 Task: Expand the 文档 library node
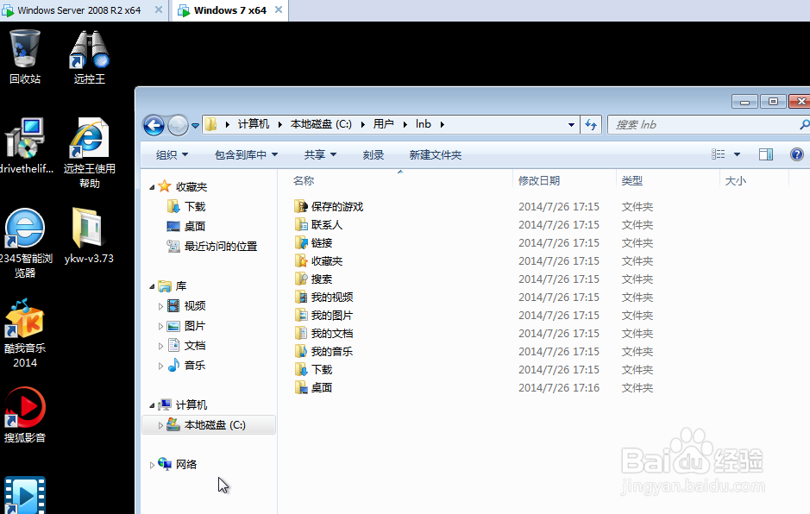(160, 346)
